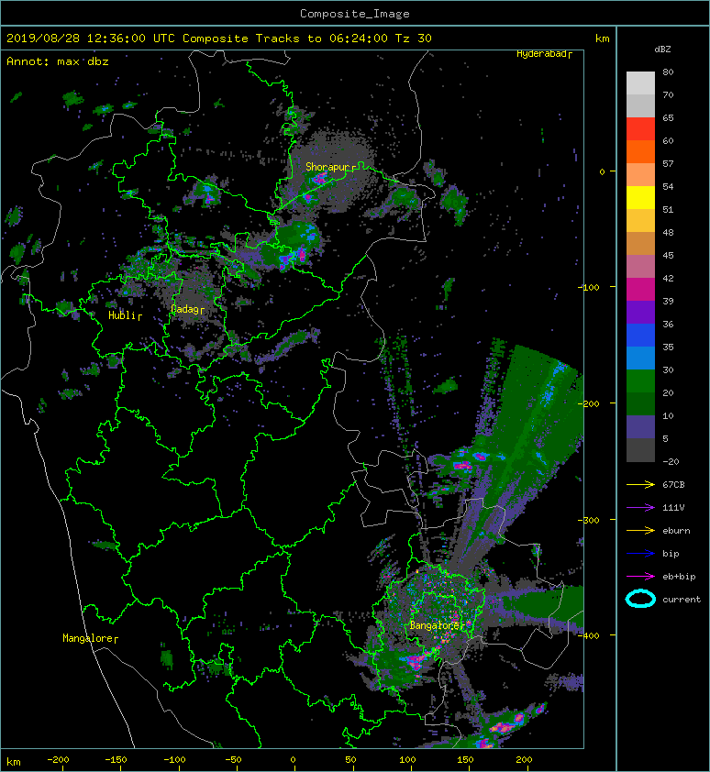Click the Gadag city label
This screenshot has height=772, width=710.
(184, 309)
